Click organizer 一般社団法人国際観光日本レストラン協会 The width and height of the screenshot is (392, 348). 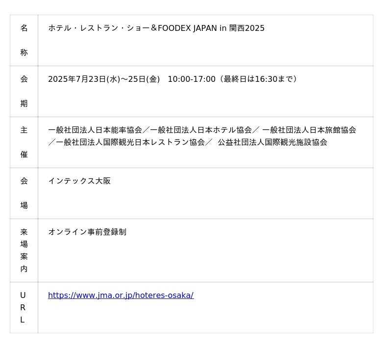(130, 143)
